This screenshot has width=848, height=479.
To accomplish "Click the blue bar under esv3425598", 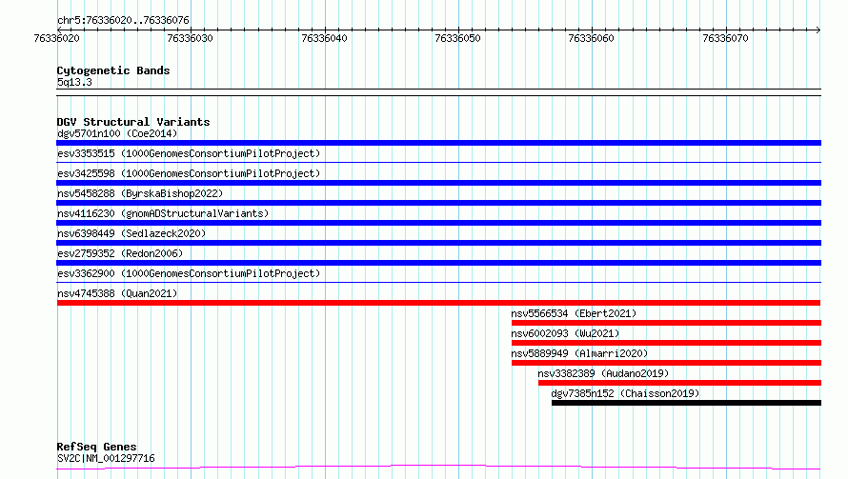I will point(438,183).
